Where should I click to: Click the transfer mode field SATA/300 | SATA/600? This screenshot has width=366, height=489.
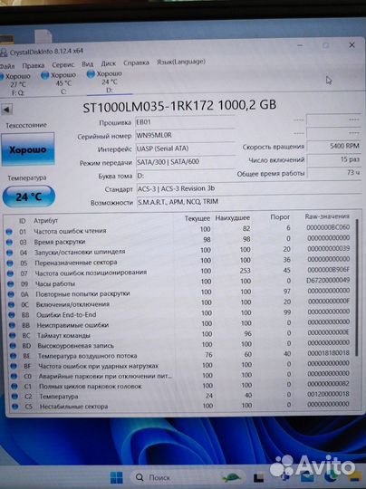pos(185,162)
